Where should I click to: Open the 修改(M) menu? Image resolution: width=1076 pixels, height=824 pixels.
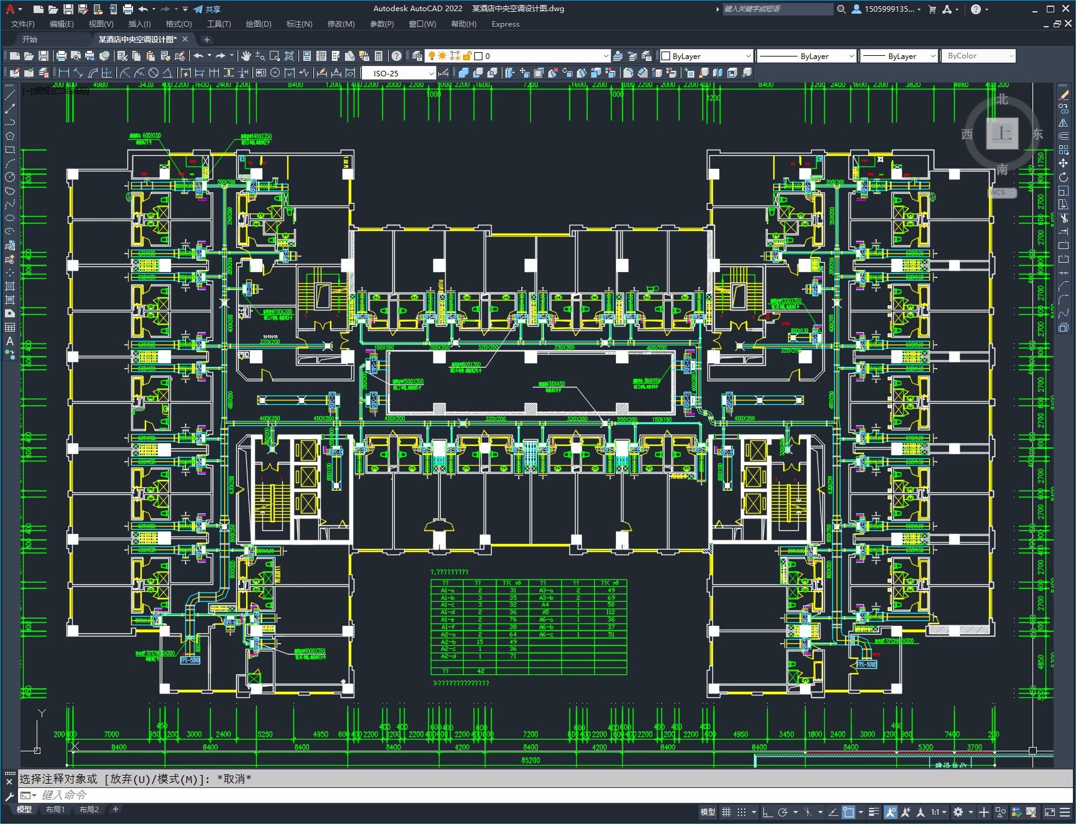pyautogui.click(x=341, y=24)
